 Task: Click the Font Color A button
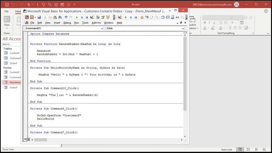point(205,28)
